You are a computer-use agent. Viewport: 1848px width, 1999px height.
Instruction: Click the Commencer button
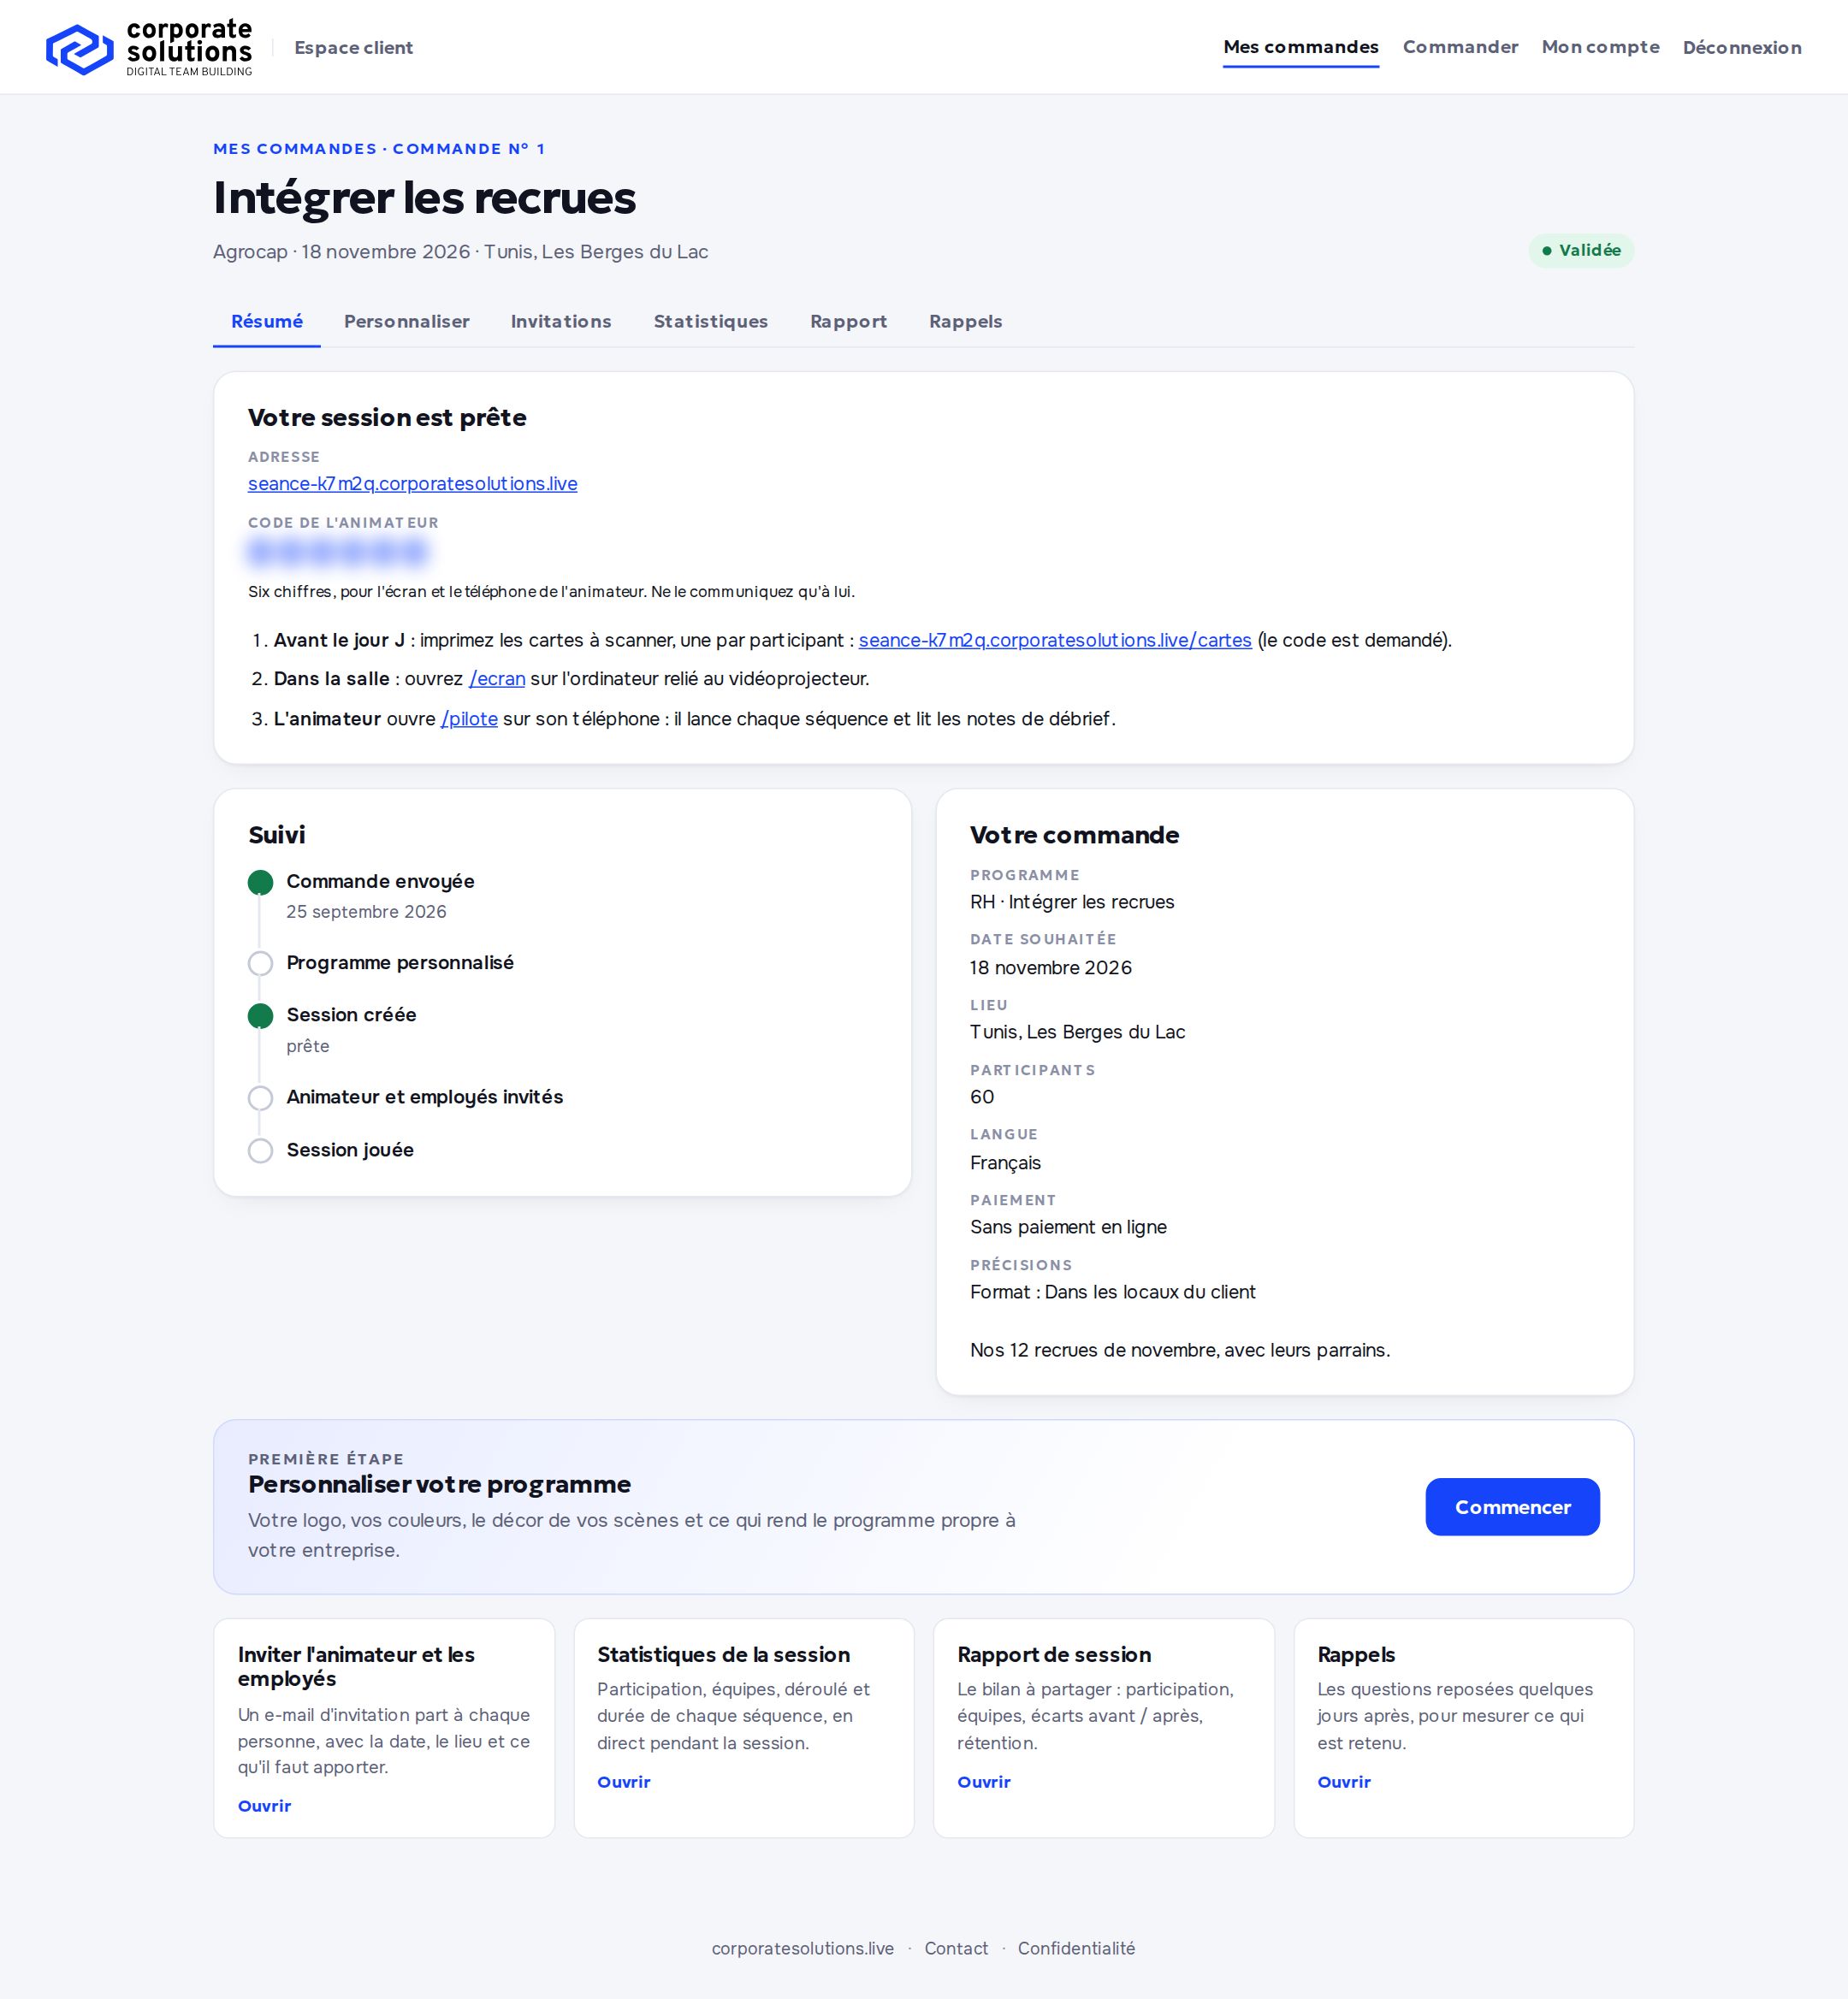click(1512, 1506)
